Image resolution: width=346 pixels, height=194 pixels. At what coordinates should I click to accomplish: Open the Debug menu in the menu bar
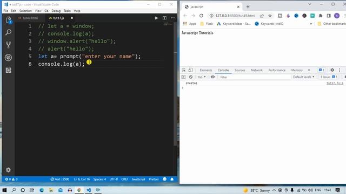pos(56,11)
